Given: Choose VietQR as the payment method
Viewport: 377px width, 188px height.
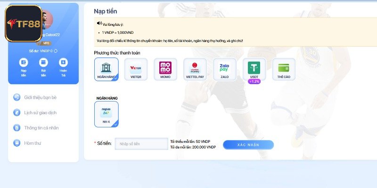Looking at the screenshot, I should pyautogui.click(x=136, y=69).
